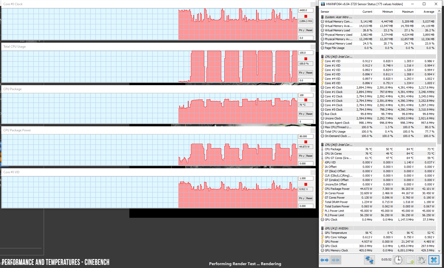Click the 80.000 maximum field in CPU Package Power graph
Image resolution: width=444 pixels, height=268 pixels.
pyautogui.click(x=306, y=136)
